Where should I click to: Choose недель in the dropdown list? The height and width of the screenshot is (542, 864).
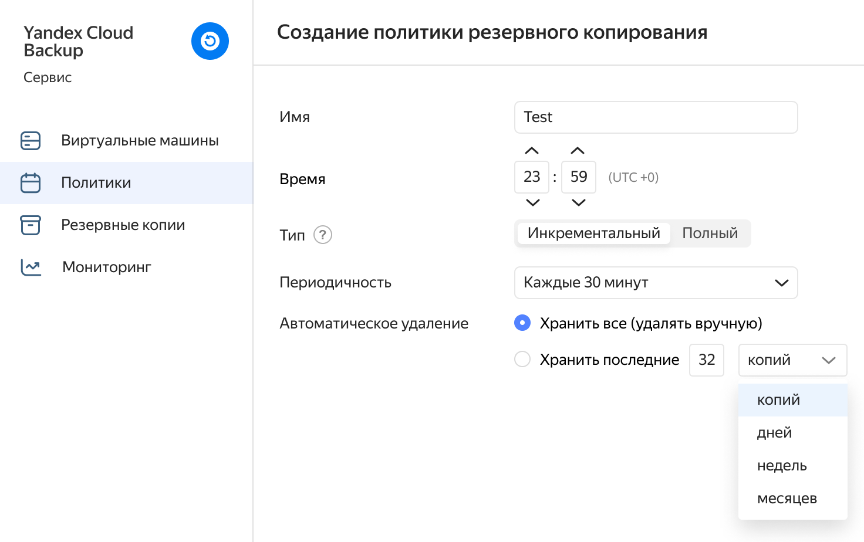click(x=793, y=466)
